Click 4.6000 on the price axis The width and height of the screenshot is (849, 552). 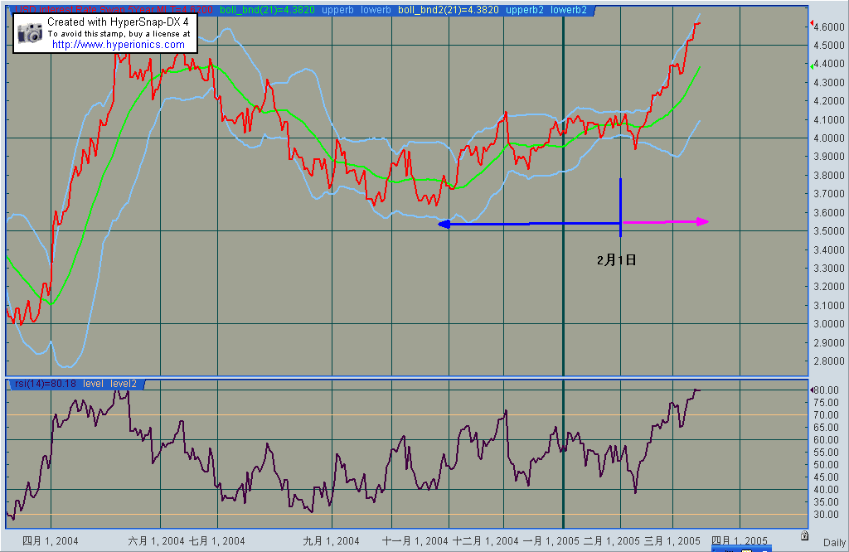tap(829, 27)
